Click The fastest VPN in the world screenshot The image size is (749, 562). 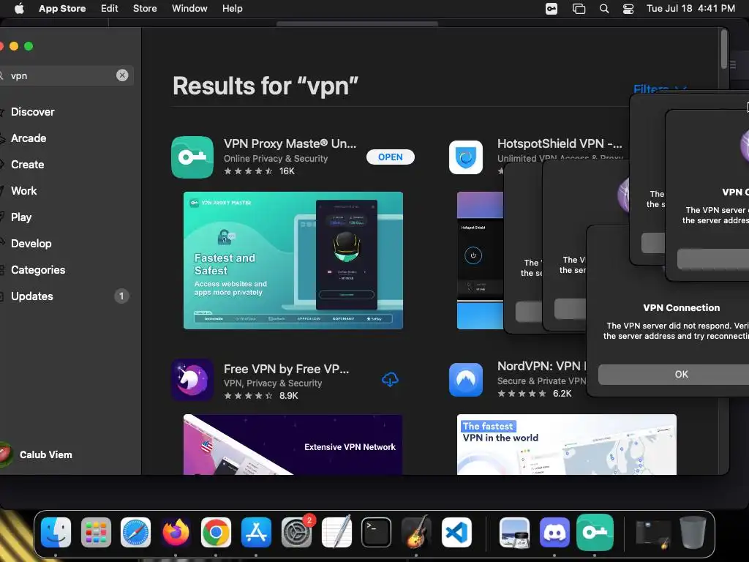click(567, 444)
